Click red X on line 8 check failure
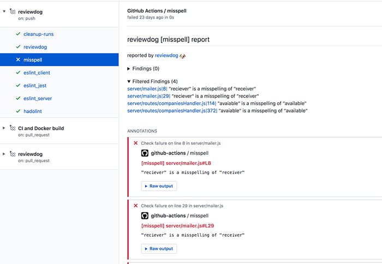Screen dimensions: 382x264 coord(136,143)
